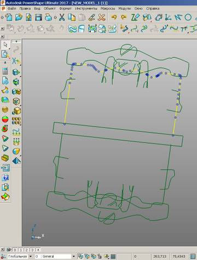Toggle level 2 button in level bar
The height and width of the screenshot is (260, 197).
[26, 250]
